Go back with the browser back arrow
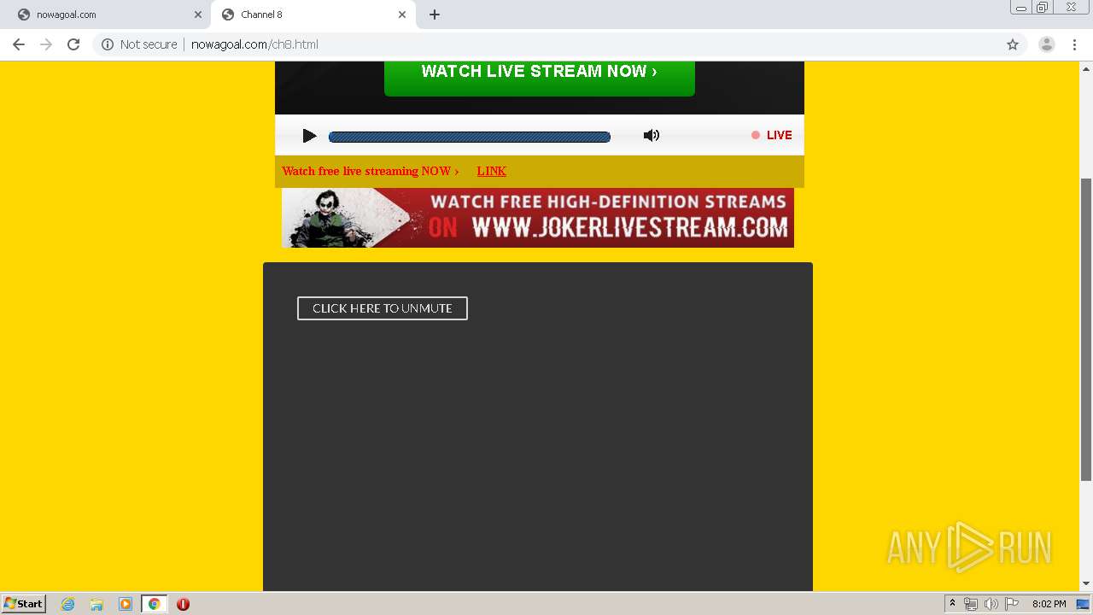This screenshot has width=1093, height=615. [19, 44]
